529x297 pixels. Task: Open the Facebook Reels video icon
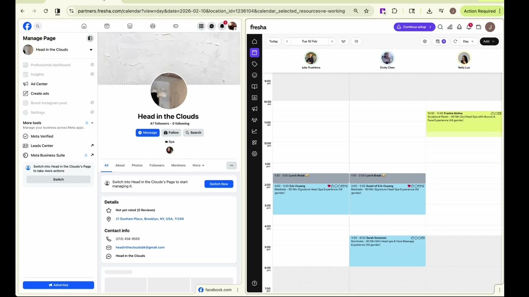pyautogui.click(x=107, y=26)
